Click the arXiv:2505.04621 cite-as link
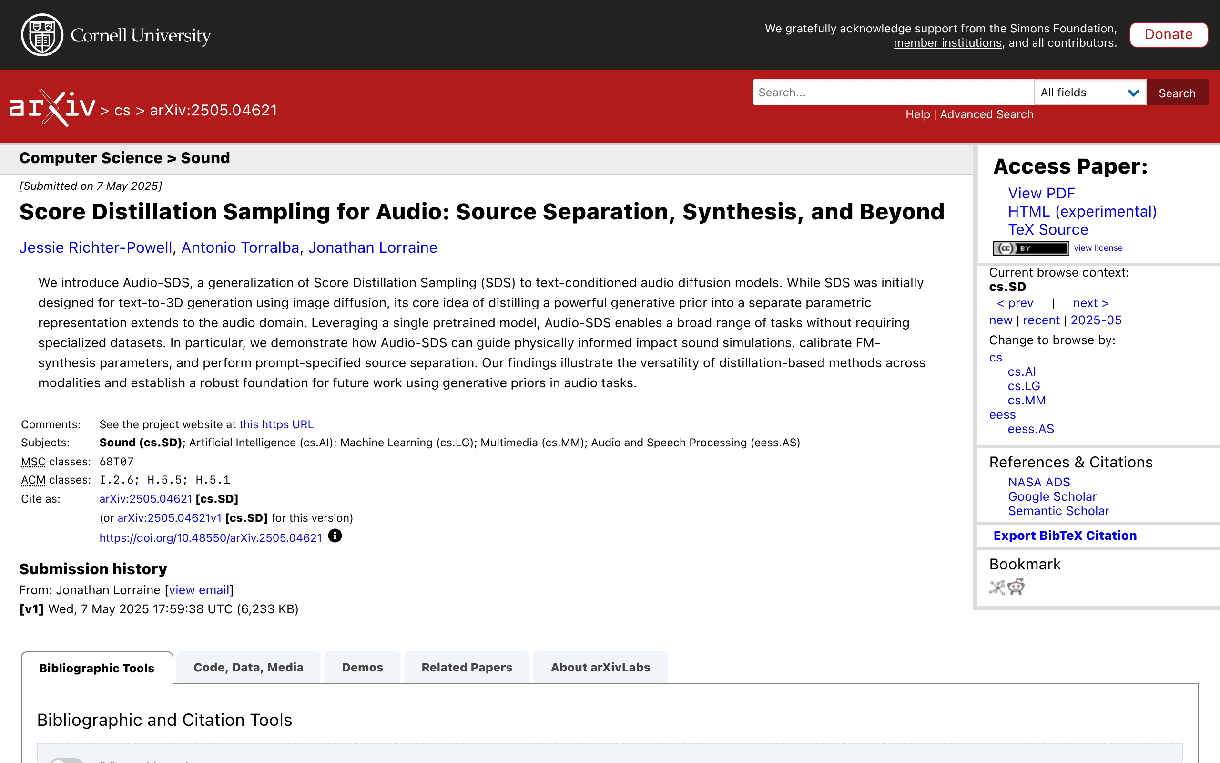1220x763 pixels. click(146, 499)
